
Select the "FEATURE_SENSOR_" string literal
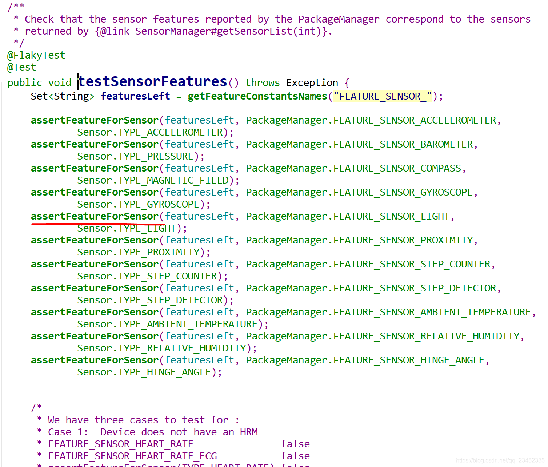point(383,96)
